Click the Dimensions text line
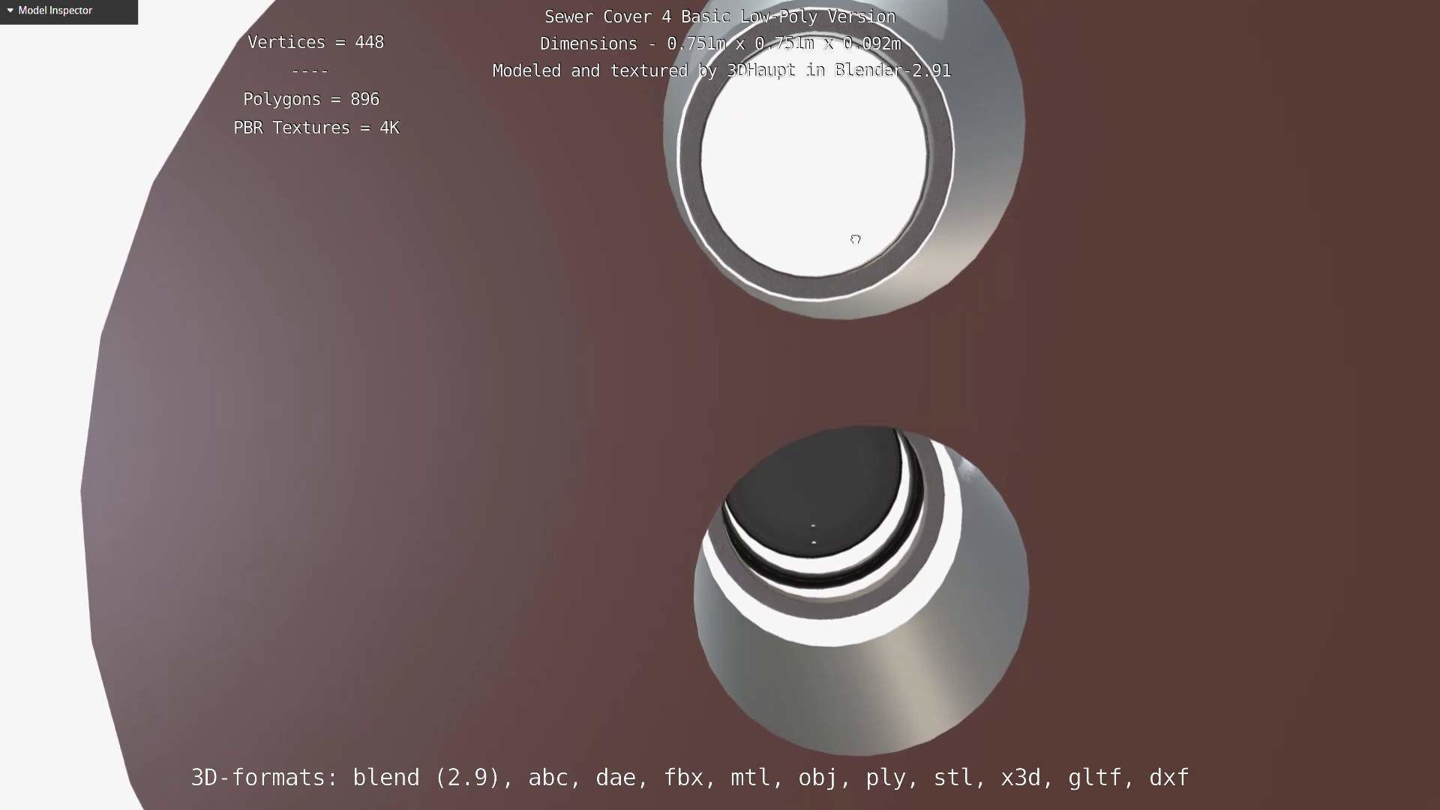This screenshot has width=1440, height=810. pos(720,44)
